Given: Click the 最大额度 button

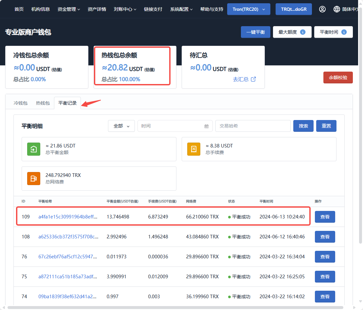Looking at the screenshot, I should tap(292, 32).
